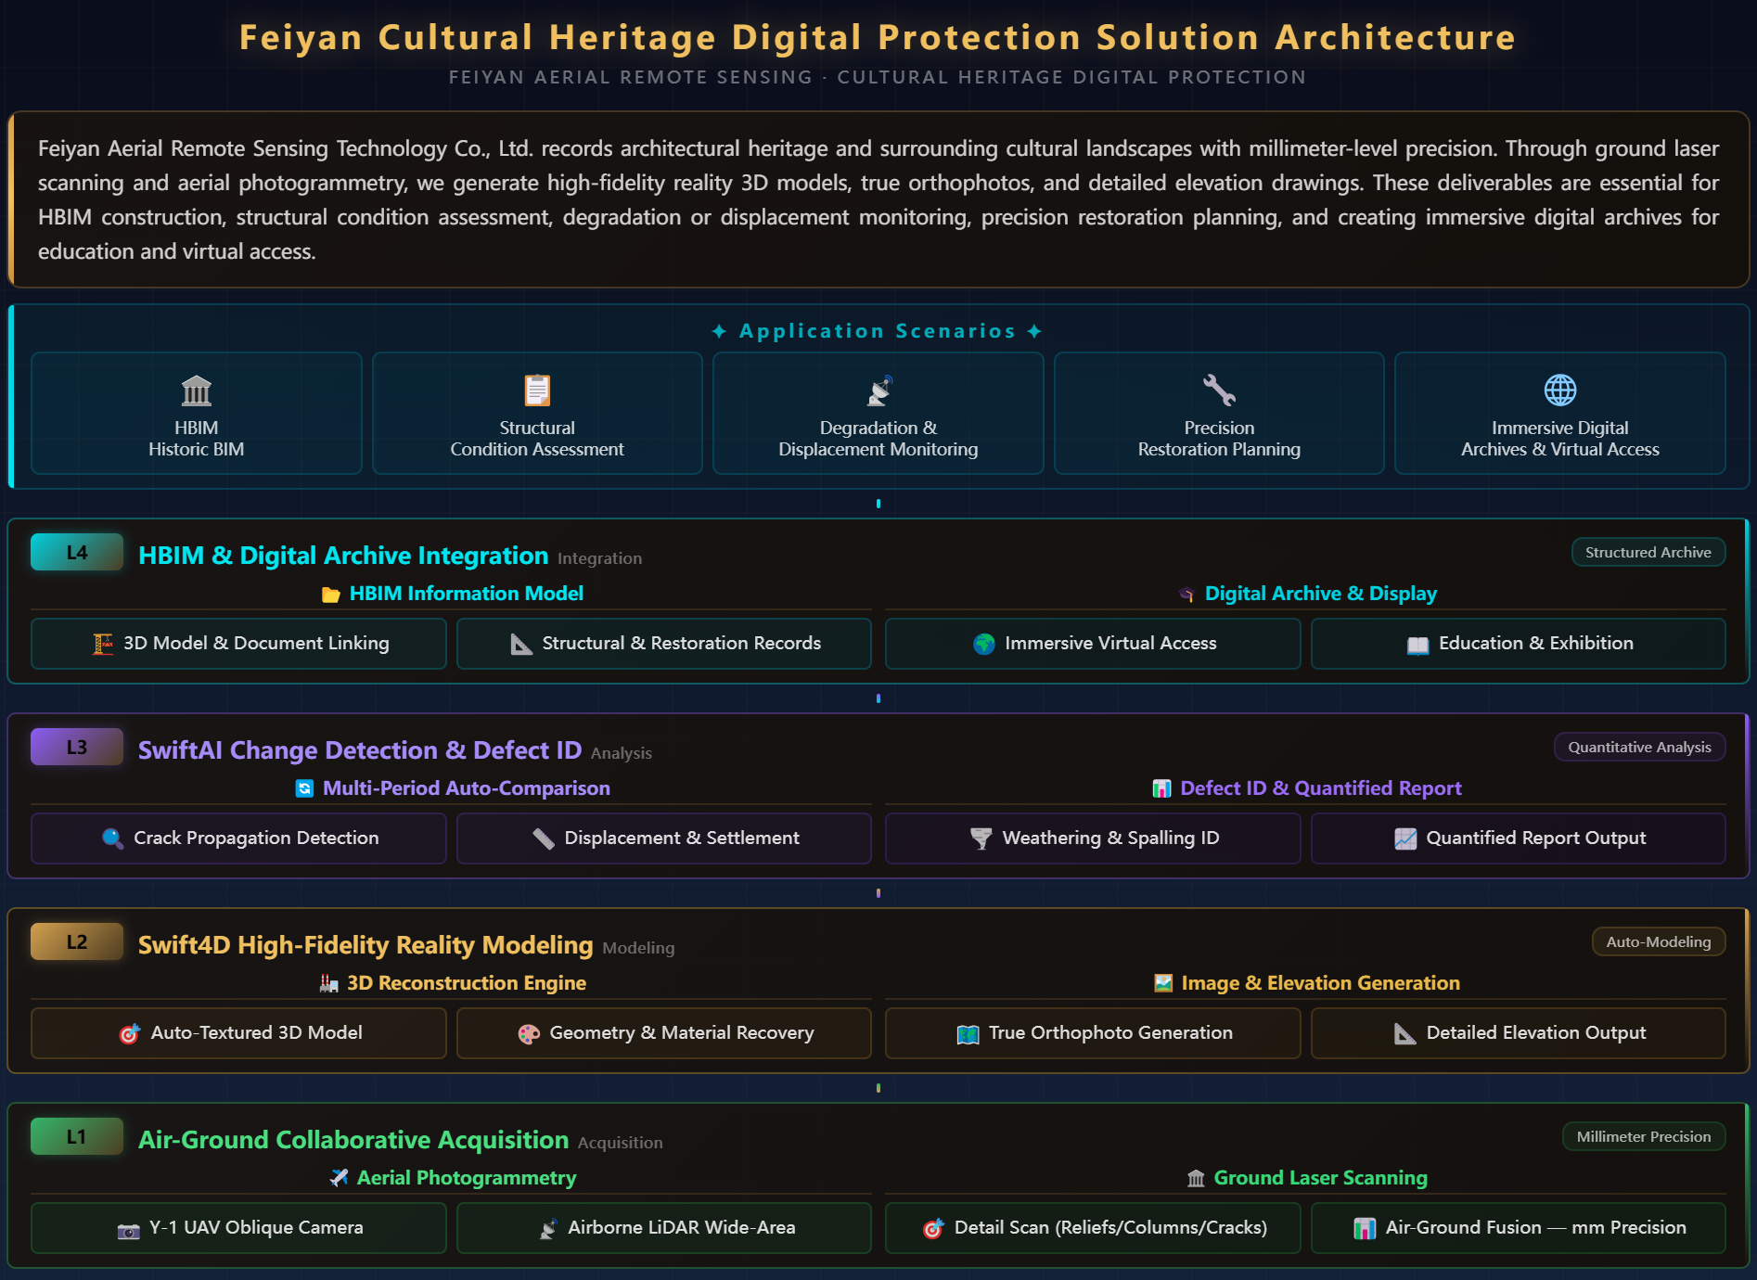1757x1280 pixels.
Task: Click the building icon beside Ground Laser Scanning
Action: pos(1196,1178)
